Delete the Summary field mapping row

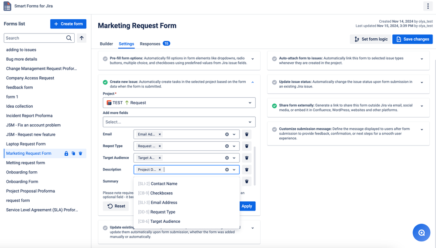click(247, 181)
